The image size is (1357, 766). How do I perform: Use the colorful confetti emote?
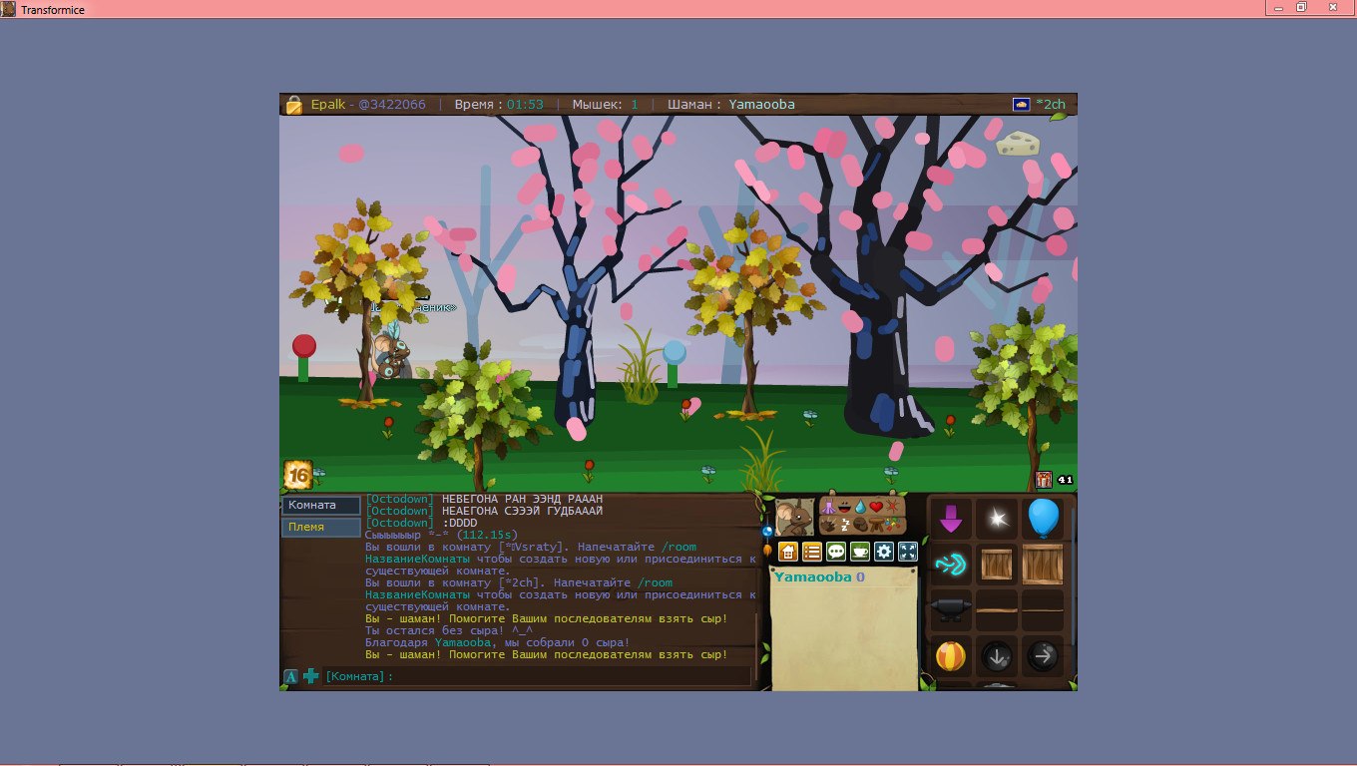[x=893, y=523]
